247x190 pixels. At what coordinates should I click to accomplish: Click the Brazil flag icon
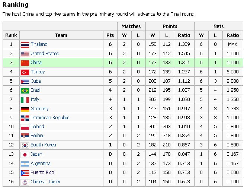(25, 91)
